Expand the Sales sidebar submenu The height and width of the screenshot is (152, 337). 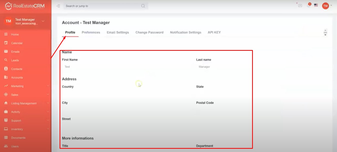coord(48,95)
